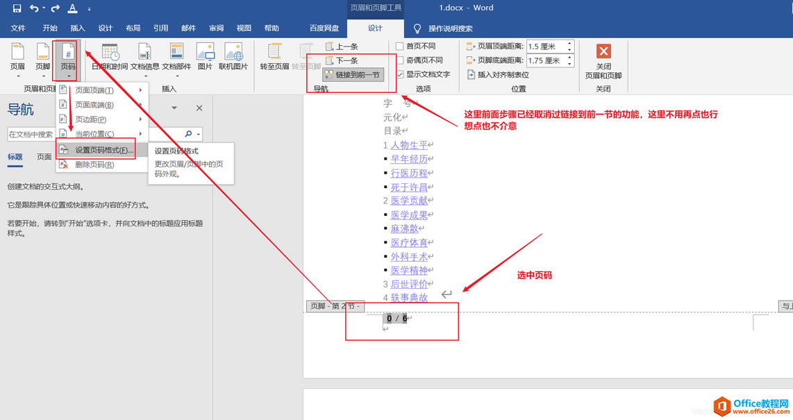The image size is (793, 420).
Task: Toggle 链接到前一节 link to previous
Action: [353, 75]
